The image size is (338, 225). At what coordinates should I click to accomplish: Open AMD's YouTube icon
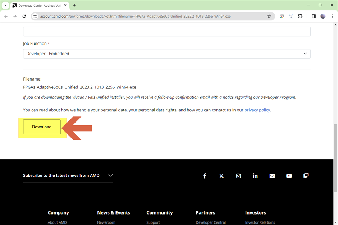(289, 176)
